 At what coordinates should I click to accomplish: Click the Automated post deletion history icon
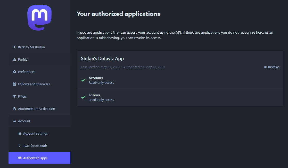pos(14,109)
